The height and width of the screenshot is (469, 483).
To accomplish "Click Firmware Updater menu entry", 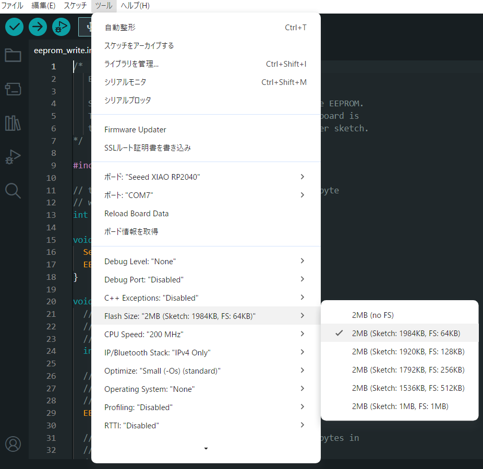I will 135,130.
